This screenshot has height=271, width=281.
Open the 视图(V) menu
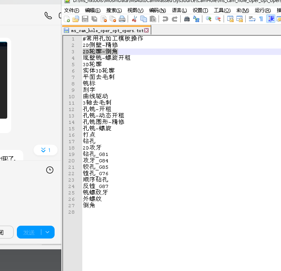click(136, 10)
